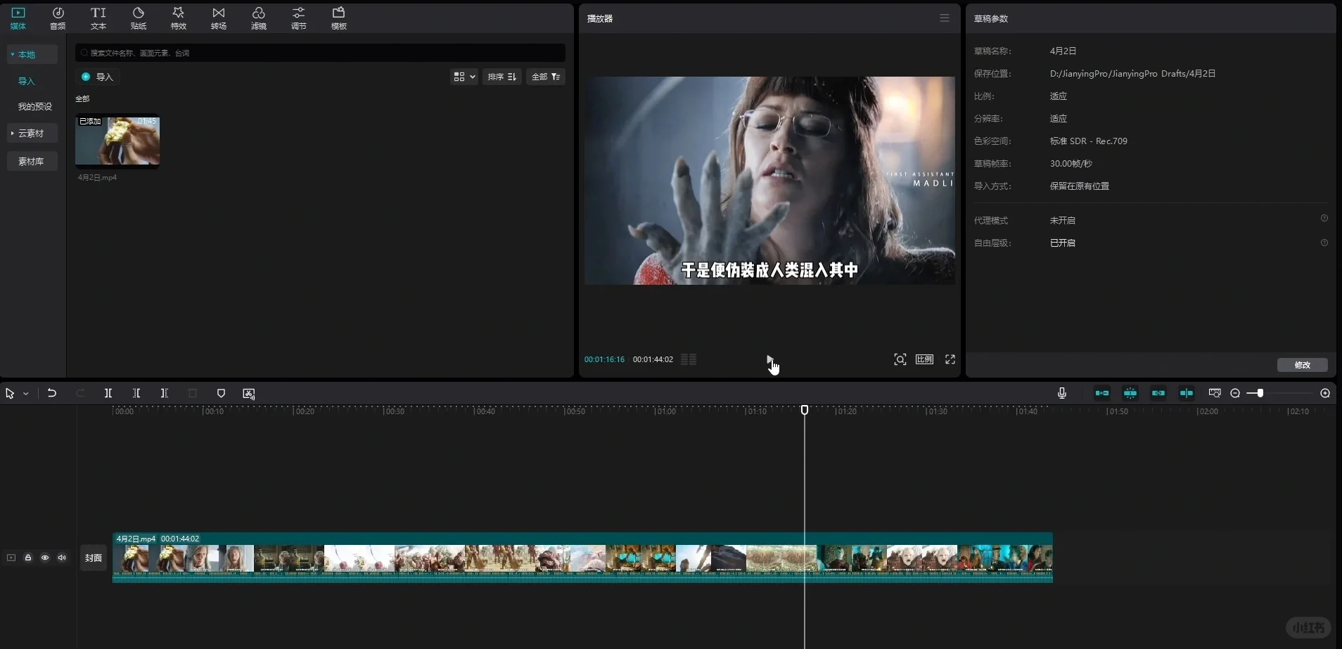Switch to the 转场 transitions tab

coord(219,18)
